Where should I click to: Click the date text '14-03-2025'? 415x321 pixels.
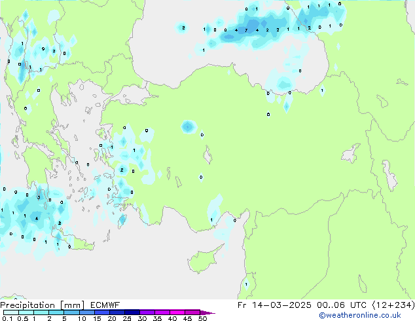pyautogui.click(x=281, y=305)
